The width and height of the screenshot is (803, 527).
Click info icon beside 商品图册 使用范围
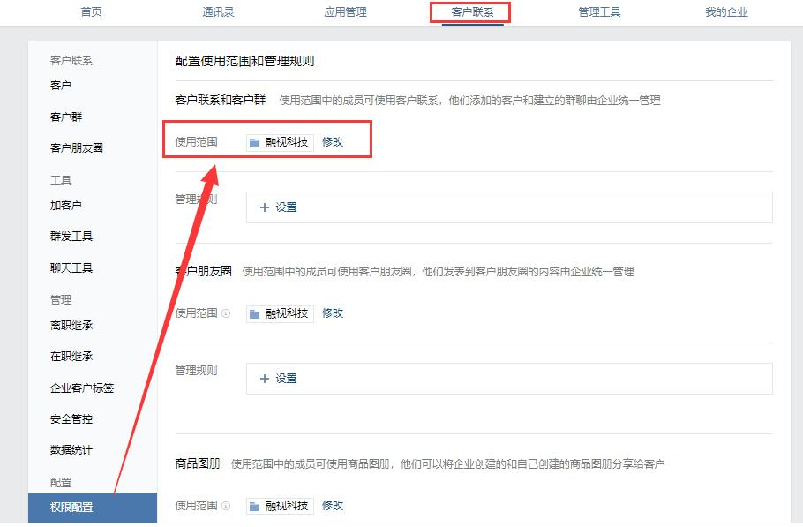[226, 506]
